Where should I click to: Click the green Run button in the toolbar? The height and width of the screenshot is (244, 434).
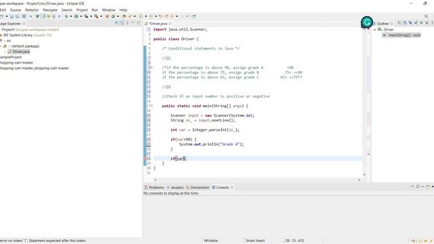point(76,16)
